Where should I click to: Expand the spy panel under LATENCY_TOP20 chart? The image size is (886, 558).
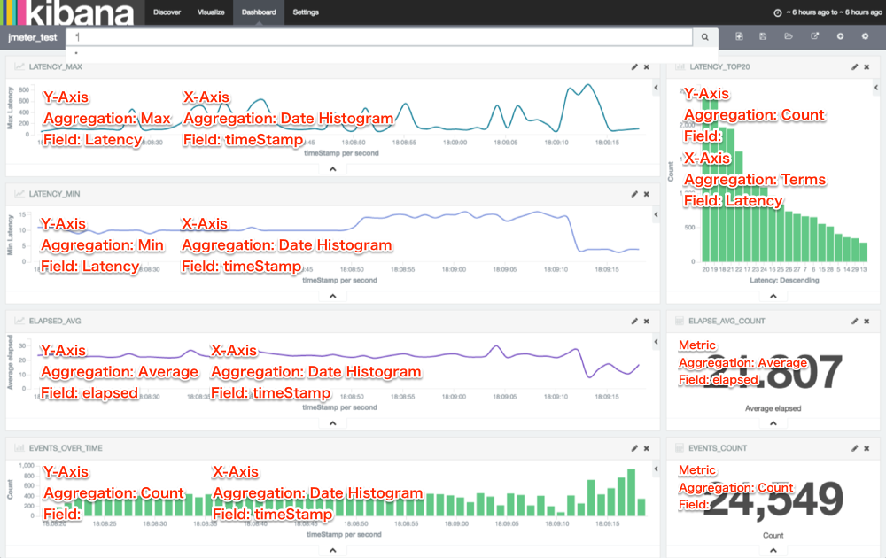(x=773, y=296)
